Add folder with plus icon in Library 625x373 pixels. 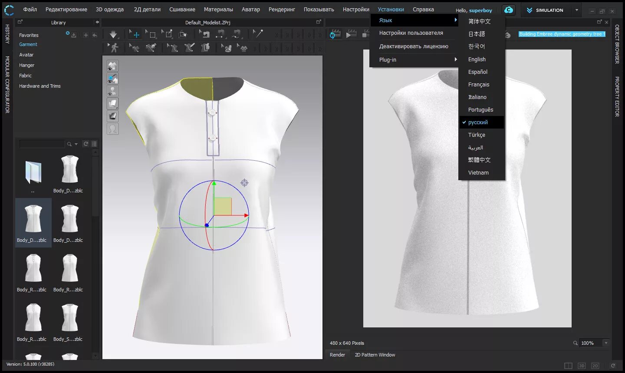[x=86, y=35]
